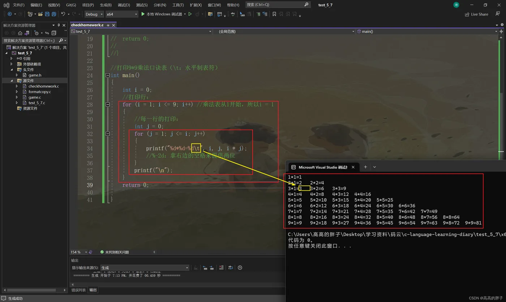This screenshot has height=302, width=506.
Task: Open the 全局范围 scope dropdown
Action: point(286,31)
